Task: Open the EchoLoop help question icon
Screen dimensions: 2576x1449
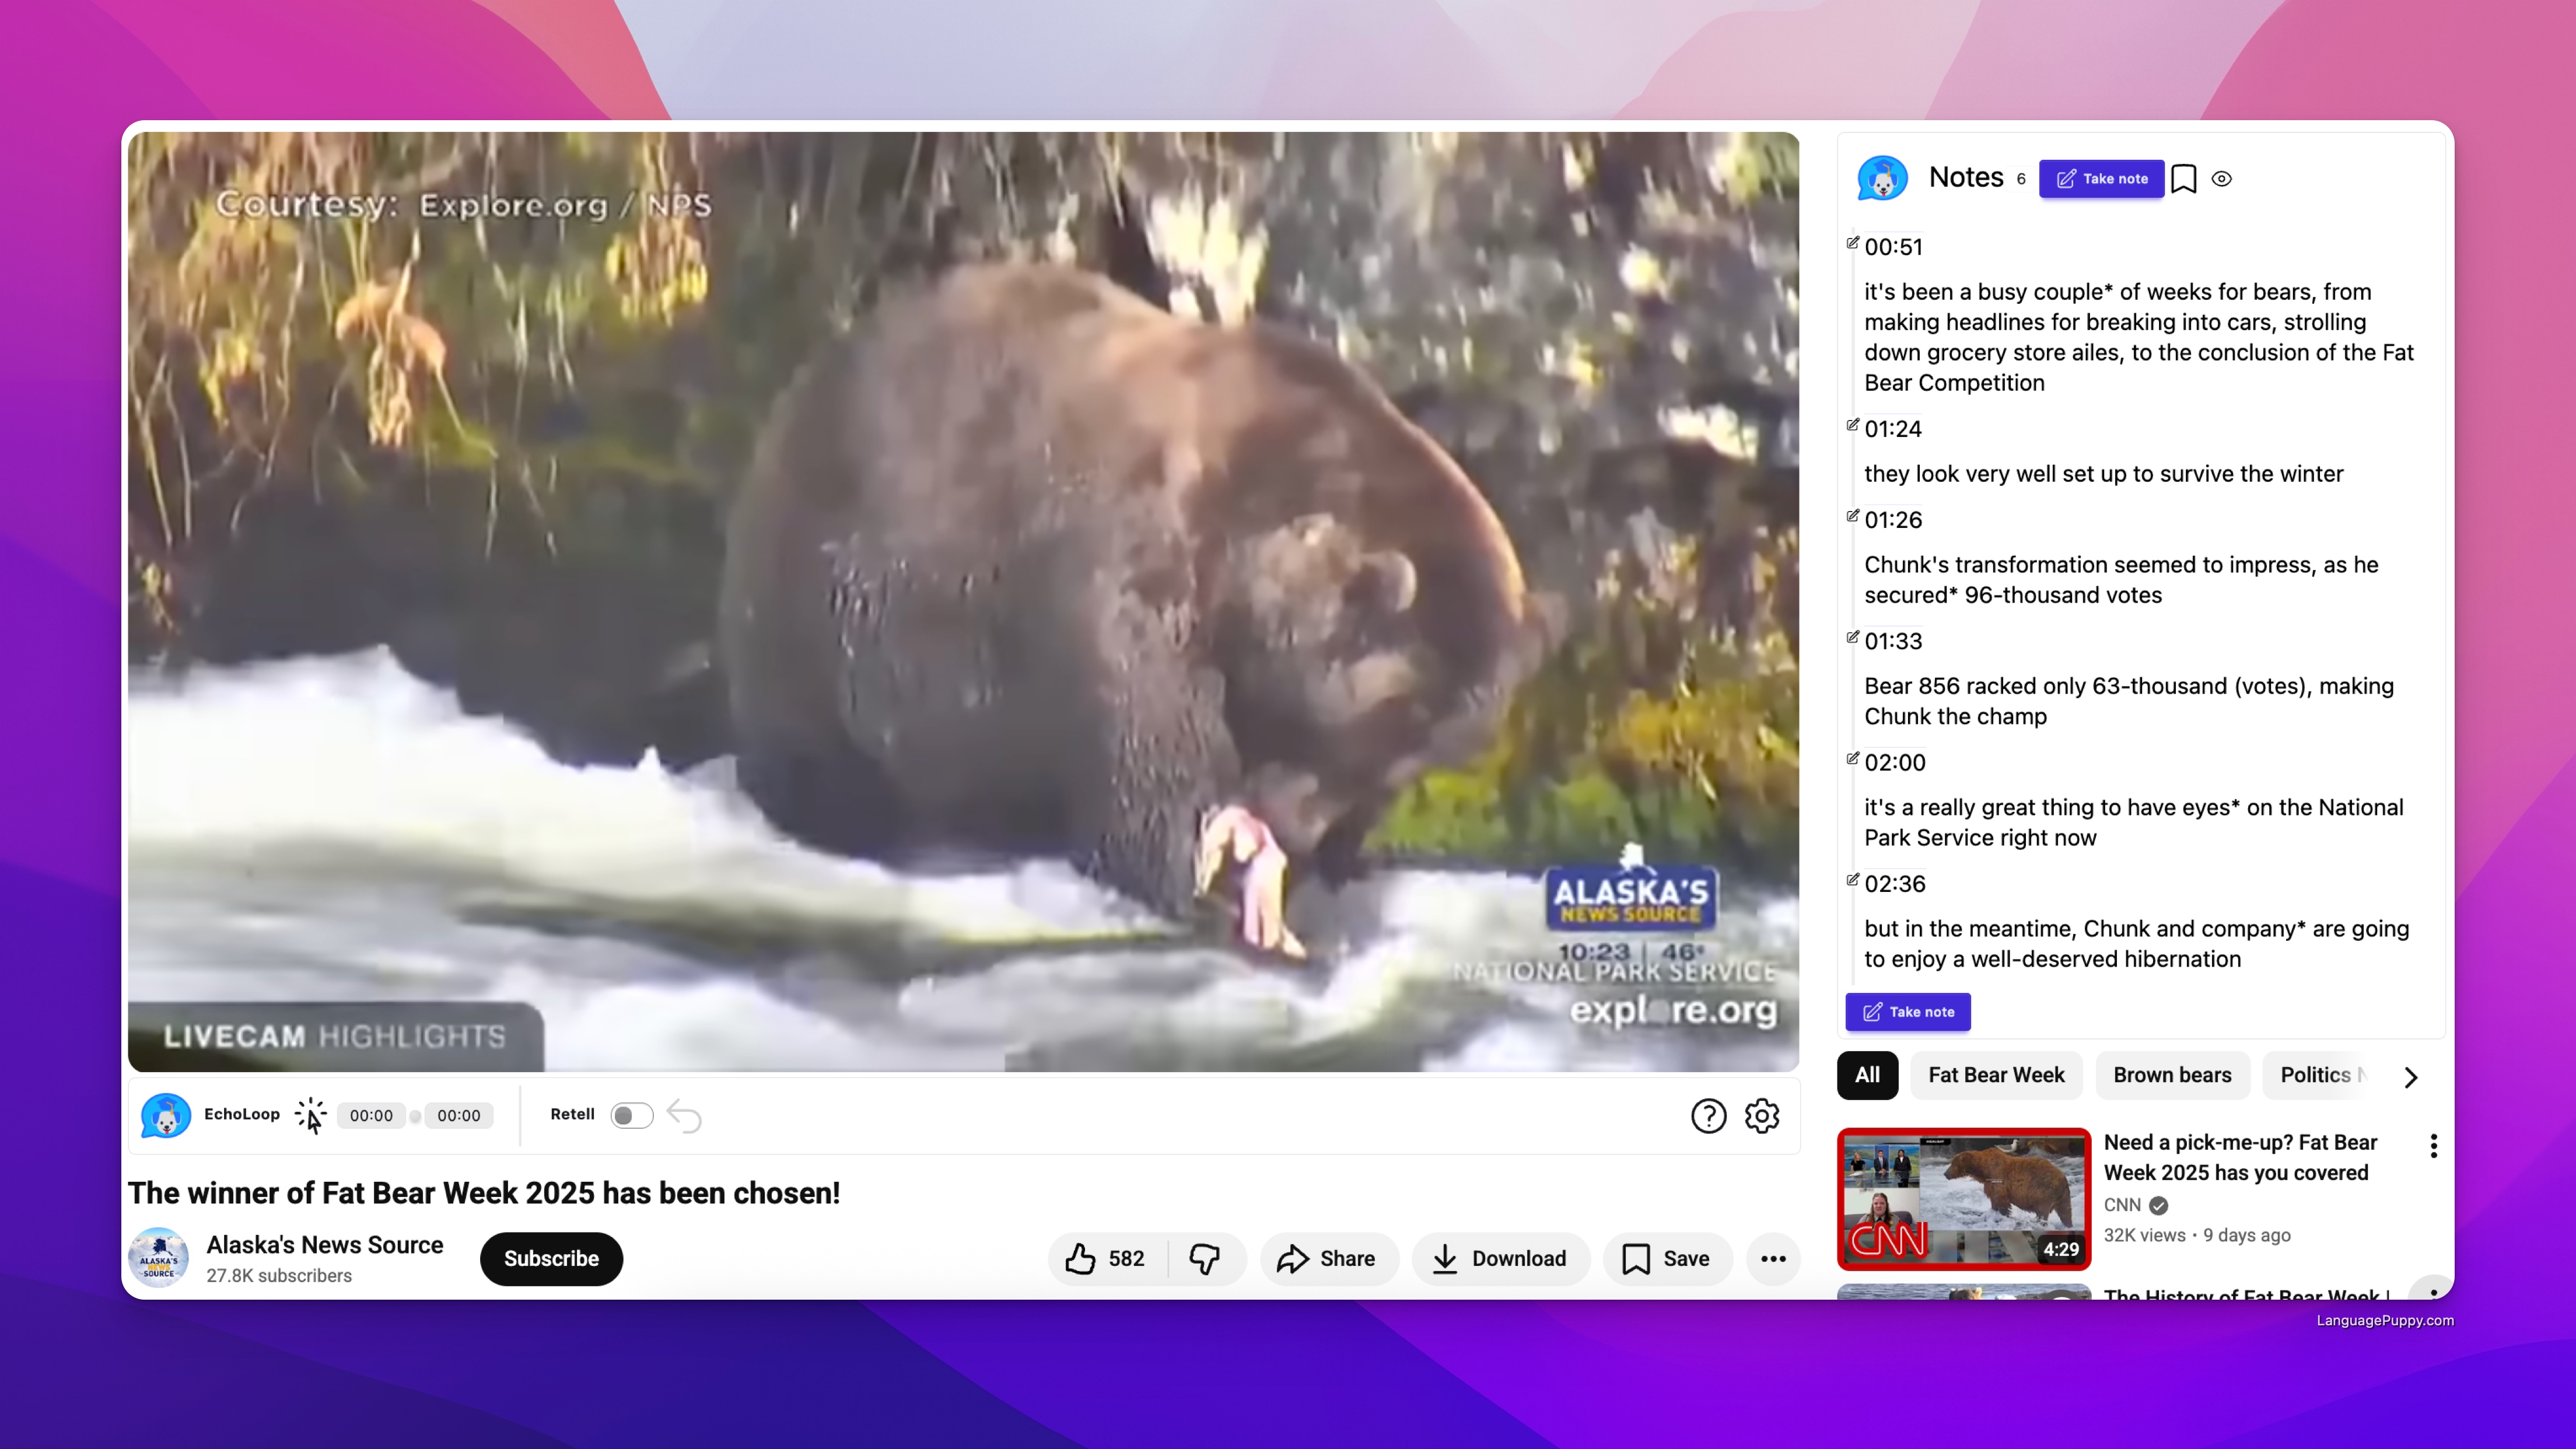Action: 1708,1115
